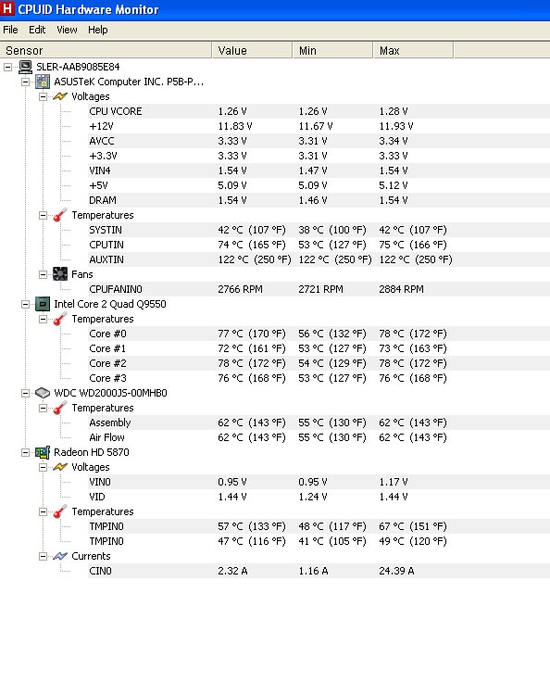Collapse the motherboard Voltages group
550x694 pixels.
(x=43, y=96)
